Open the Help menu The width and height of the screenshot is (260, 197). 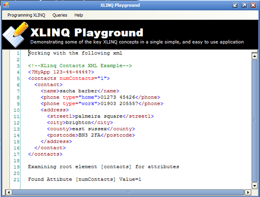coord(78,15)
